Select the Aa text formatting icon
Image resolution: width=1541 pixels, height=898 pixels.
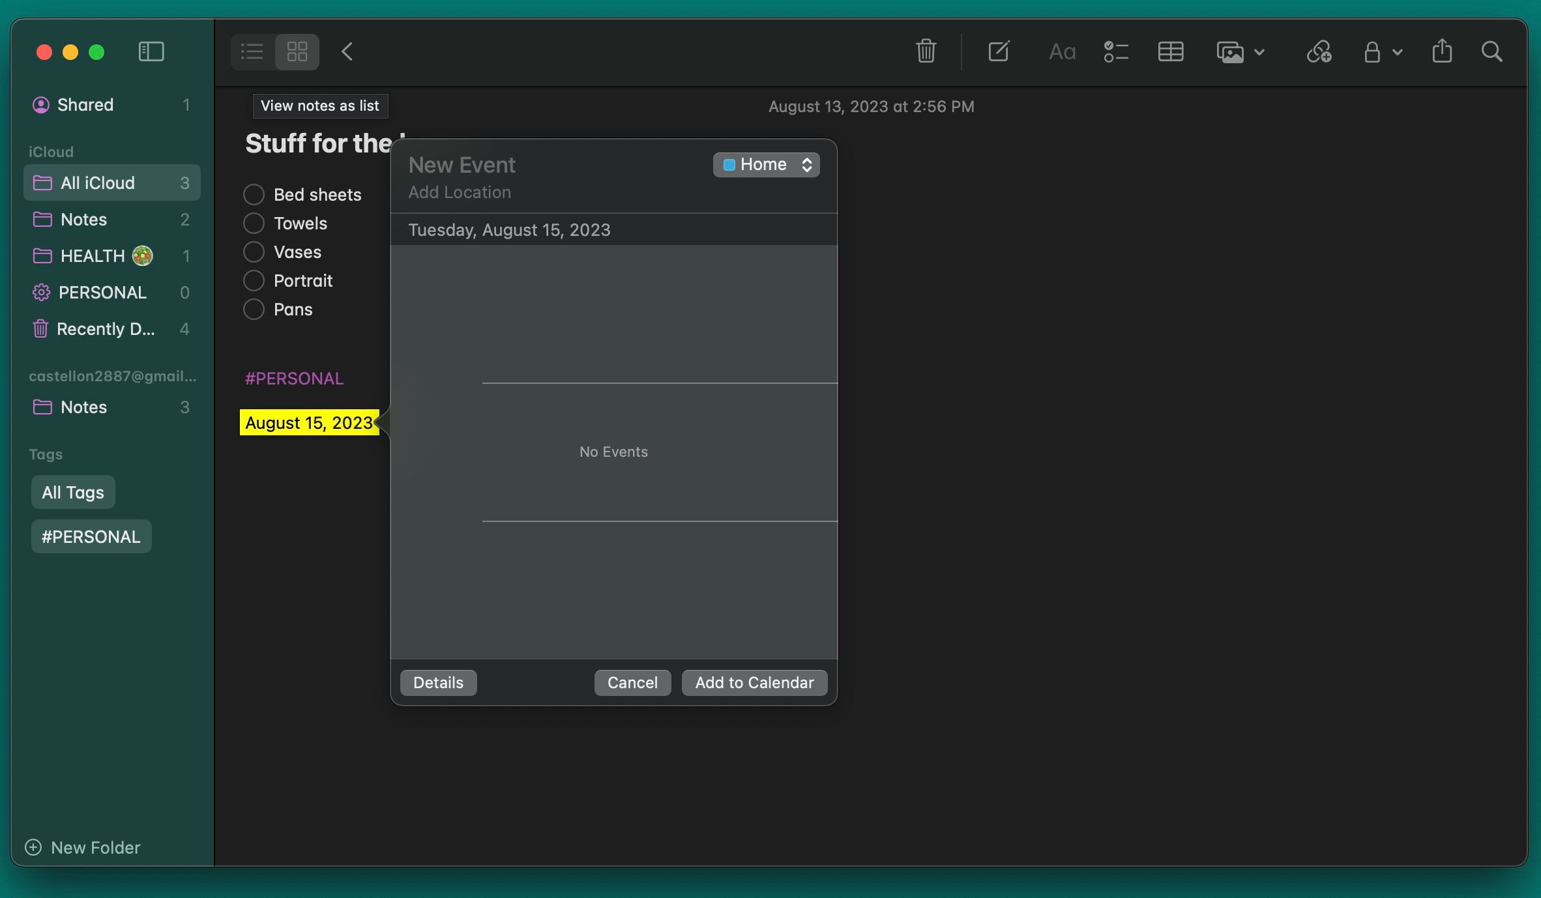(1061, 52)
